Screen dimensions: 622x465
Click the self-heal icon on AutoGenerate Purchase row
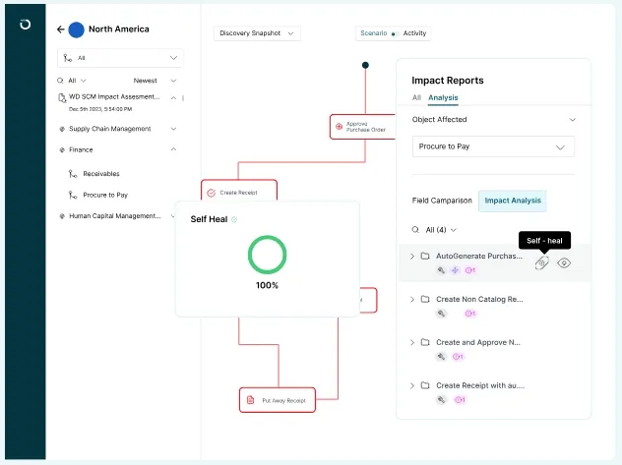[x=541, y=262]
